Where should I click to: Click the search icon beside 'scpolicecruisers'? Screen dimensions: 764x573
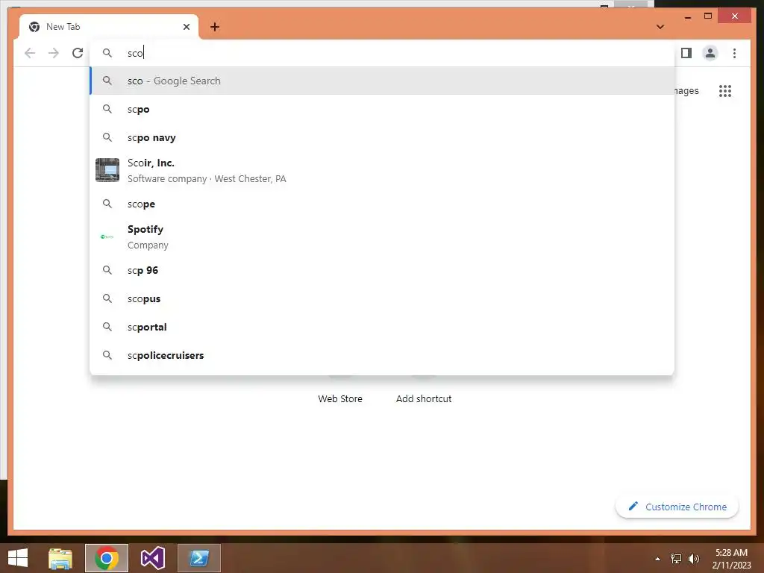pos(107,354)
